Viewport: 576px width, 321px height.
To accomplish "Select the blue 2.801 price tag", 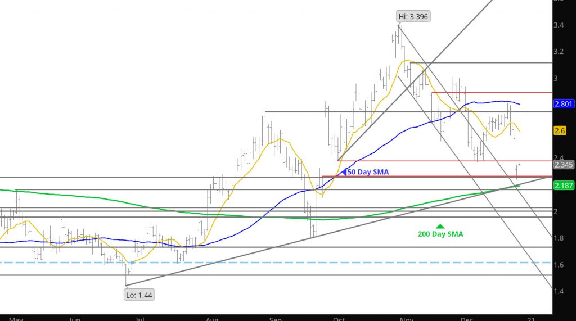I will 564,104.
